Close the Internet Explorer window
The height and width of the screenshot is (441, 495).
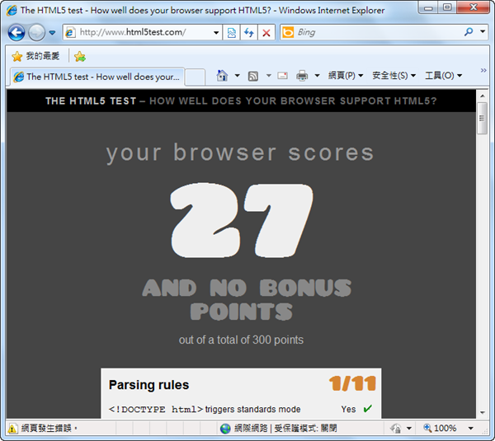[x=474, y=7]
